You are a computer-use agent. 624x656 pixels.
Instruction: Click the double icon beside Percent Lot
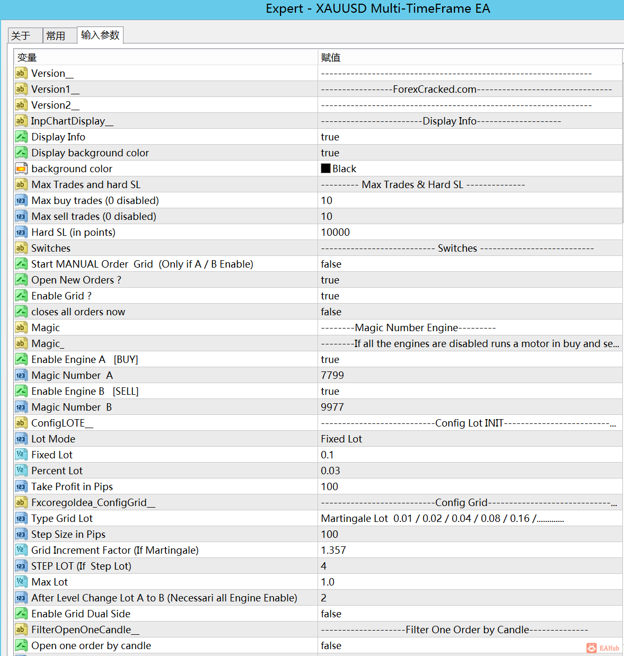click(x=21, y=471)
